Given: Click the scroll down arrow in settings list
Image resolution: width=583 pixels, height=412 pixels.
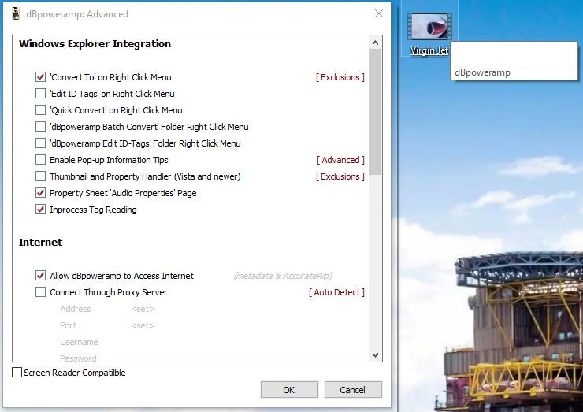Looking at the screenshot, I should 376,355.
